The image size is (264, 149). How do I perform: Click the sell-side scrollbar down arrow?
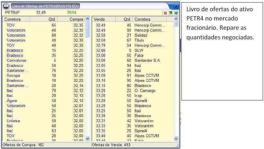pos(176,138)
